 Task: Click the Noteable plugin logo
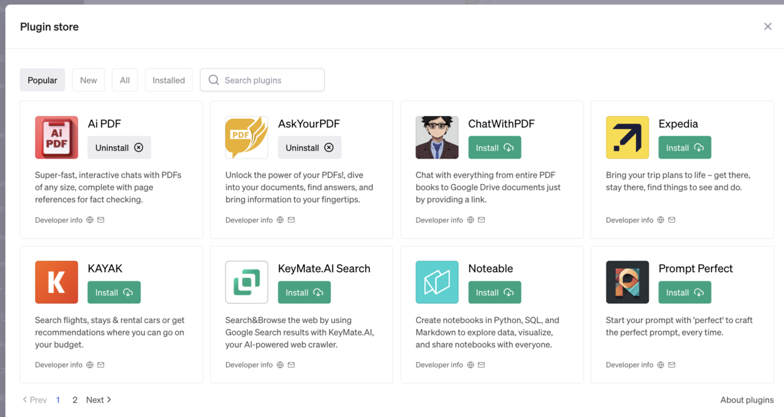click(436, 283)
